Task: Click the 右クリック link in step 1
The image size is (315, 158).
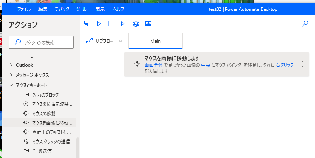Action: (x=285, y=65)
